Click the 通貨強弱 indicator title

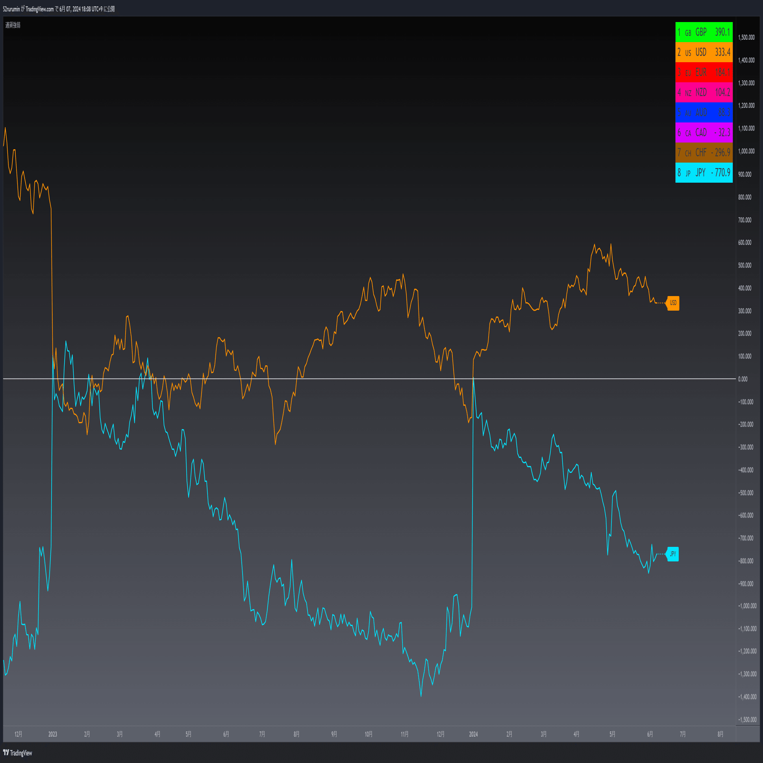pos(13,25)
